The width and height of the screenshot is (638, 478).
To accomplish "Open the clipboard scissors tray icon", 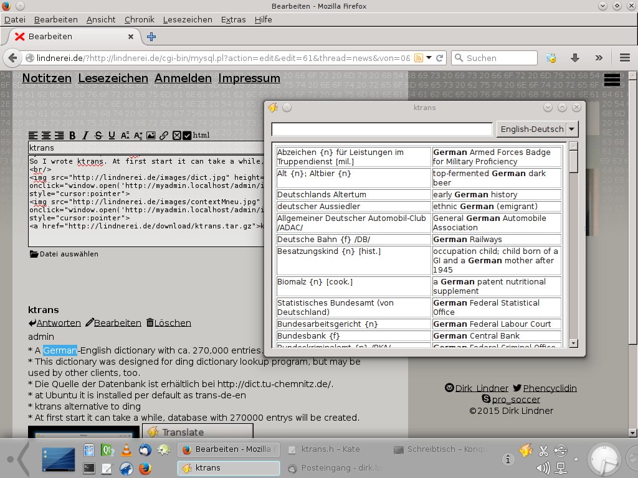I will (x=543, y=451).
